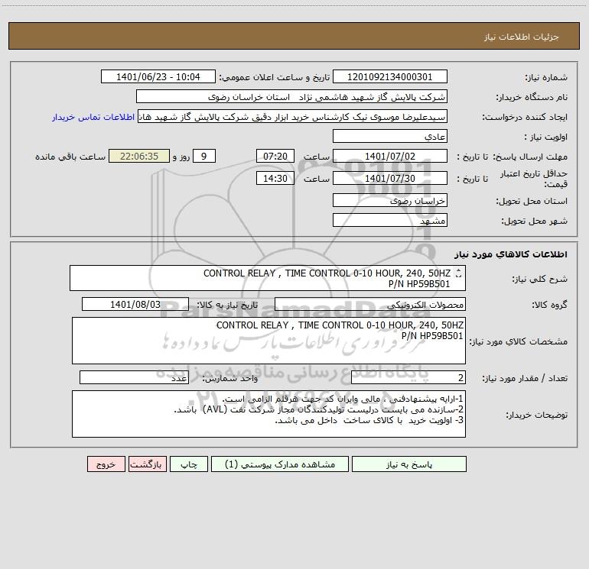Click the 'تاریخ و ساعت اعلان عمومی:' label
Screen dimensions: 589x569
tap(275, 77)
